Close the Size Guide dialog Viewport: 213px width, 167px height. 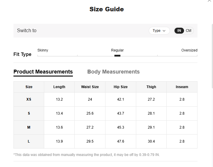pos(209,1)
